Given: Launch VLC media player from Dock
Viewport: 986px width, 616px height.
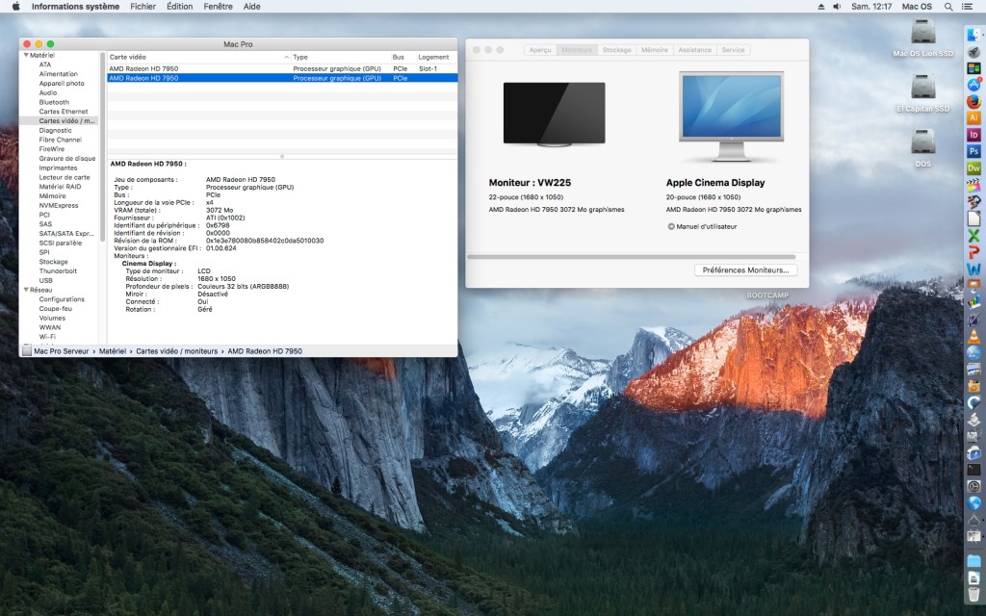Looking at the screenshot, I should click(973, 335).
